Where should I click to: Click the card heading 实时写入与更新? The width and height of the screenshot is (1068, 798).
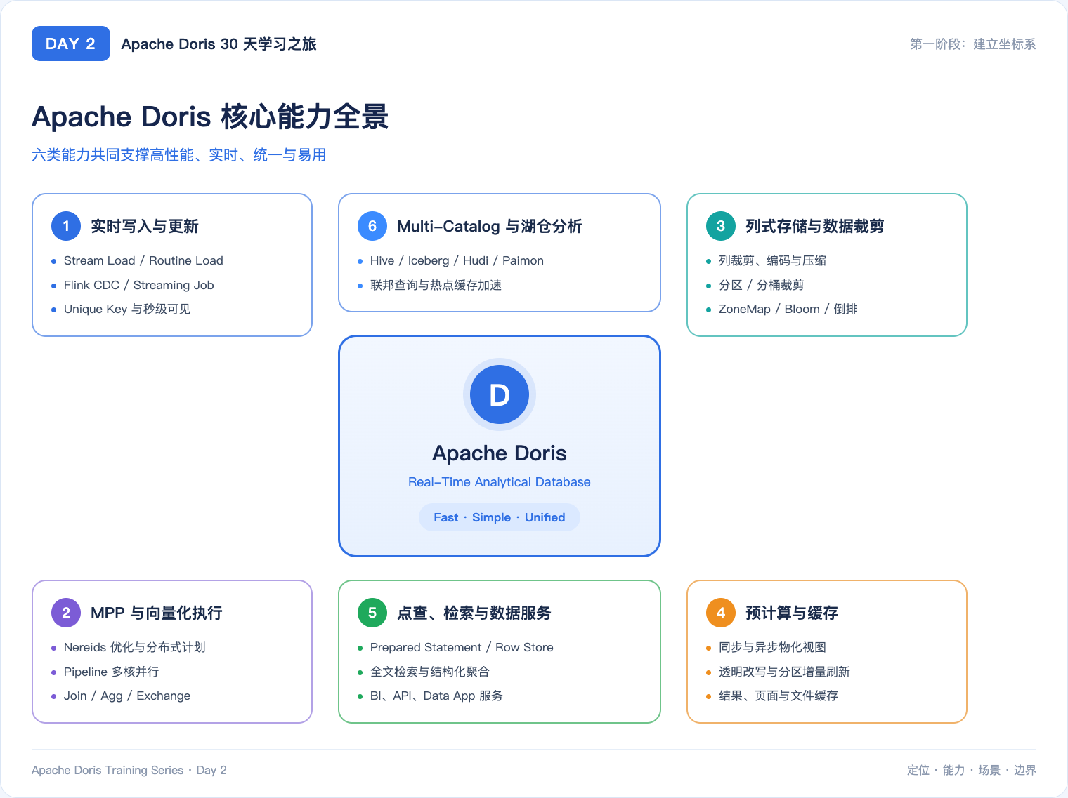(145, 226)
